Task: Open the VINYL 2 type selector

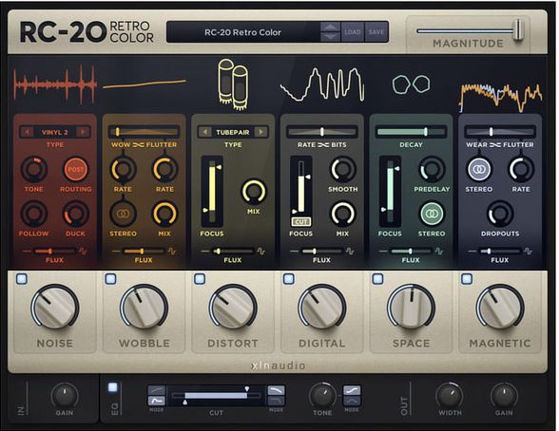Action: [x=55, y=132]
